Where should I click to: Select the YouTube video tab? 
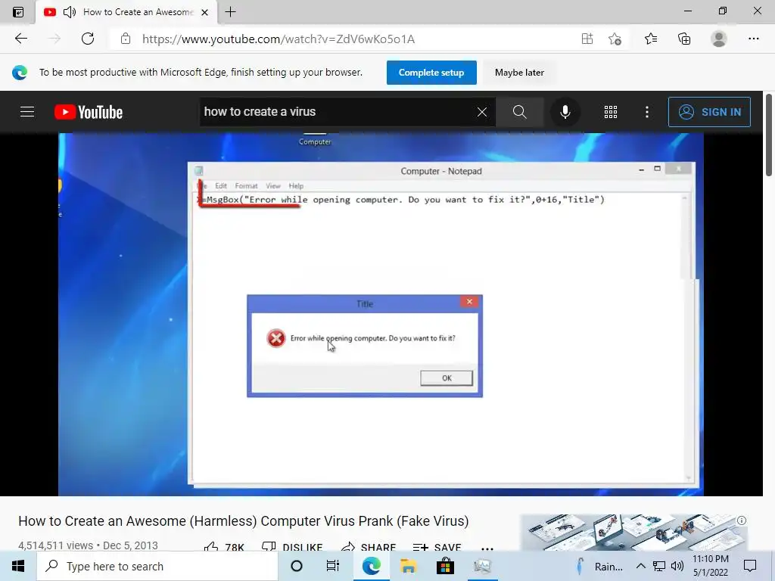126,12
